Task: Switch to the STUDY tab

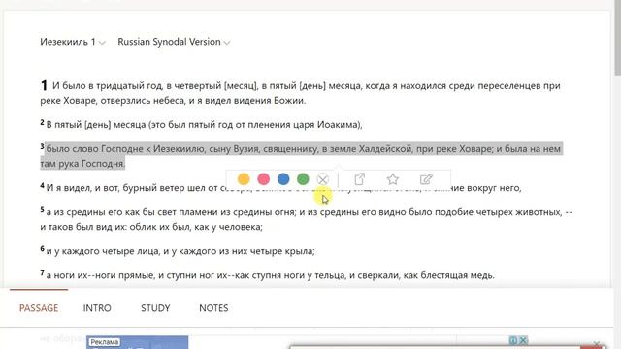Action: click(155, 308)
